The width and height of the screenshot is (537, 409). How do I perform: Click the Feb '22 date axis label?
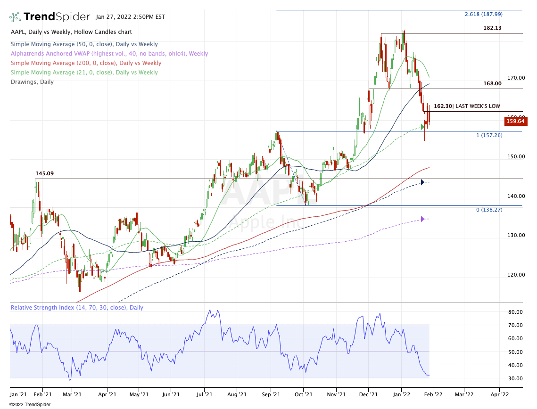[x=433, y=394]
